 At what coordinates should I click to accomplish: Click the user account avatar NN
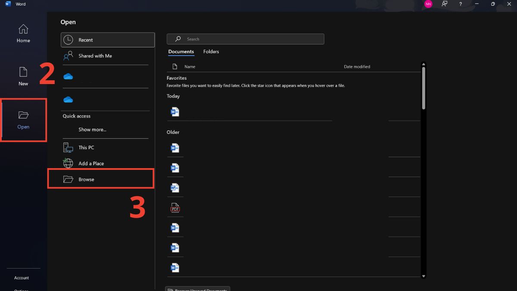[428, 4]
